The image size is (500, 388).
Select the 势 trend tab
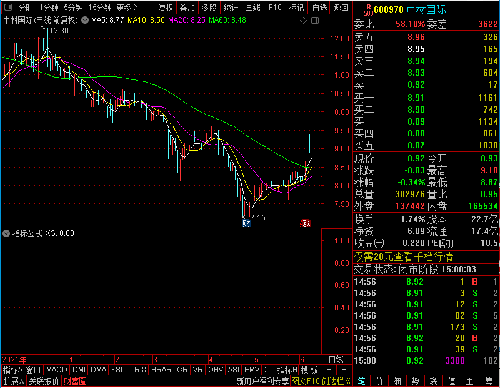(x=415, y=381)
